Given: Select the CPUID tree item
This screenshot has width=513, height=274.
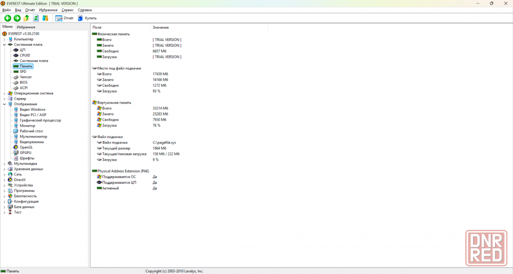Looking at the screenshot, I should pos(25,55).
